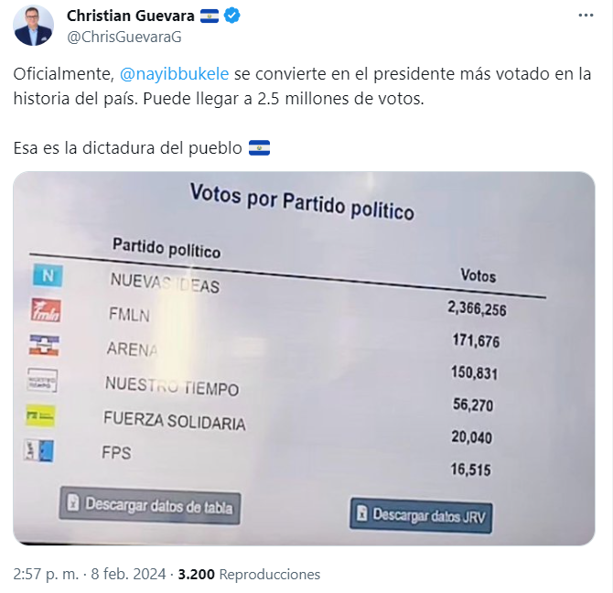The height and width of the screenshot is (593, 613).
Task: Click the @ChrisGuevaraG handle
Action: (x=124, y=38)
